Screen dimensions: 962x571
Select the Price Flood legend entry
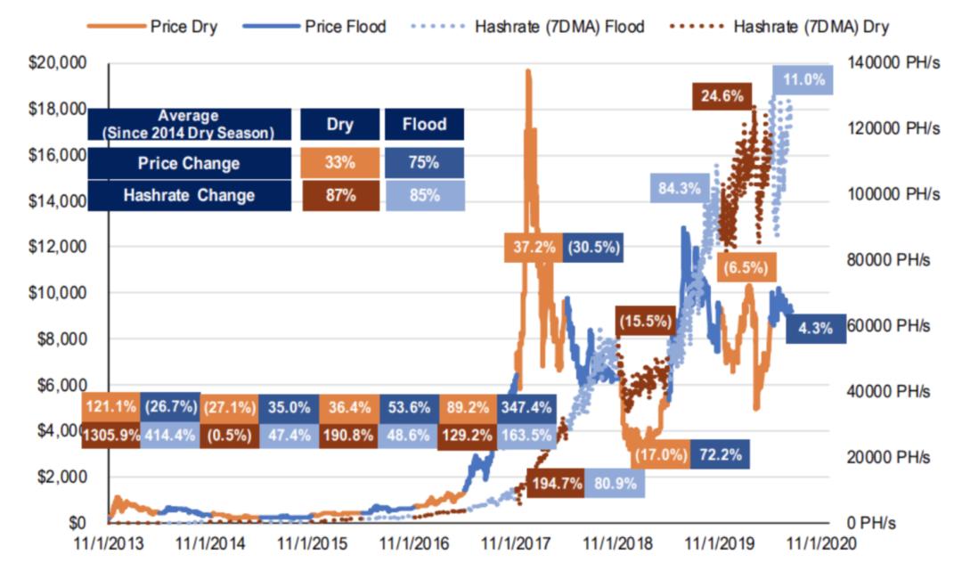point(314,27)
